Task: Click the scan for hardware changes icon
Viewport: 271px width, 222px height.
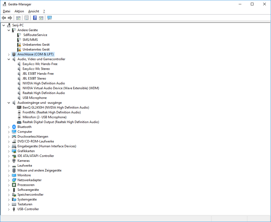Action: 50,18
